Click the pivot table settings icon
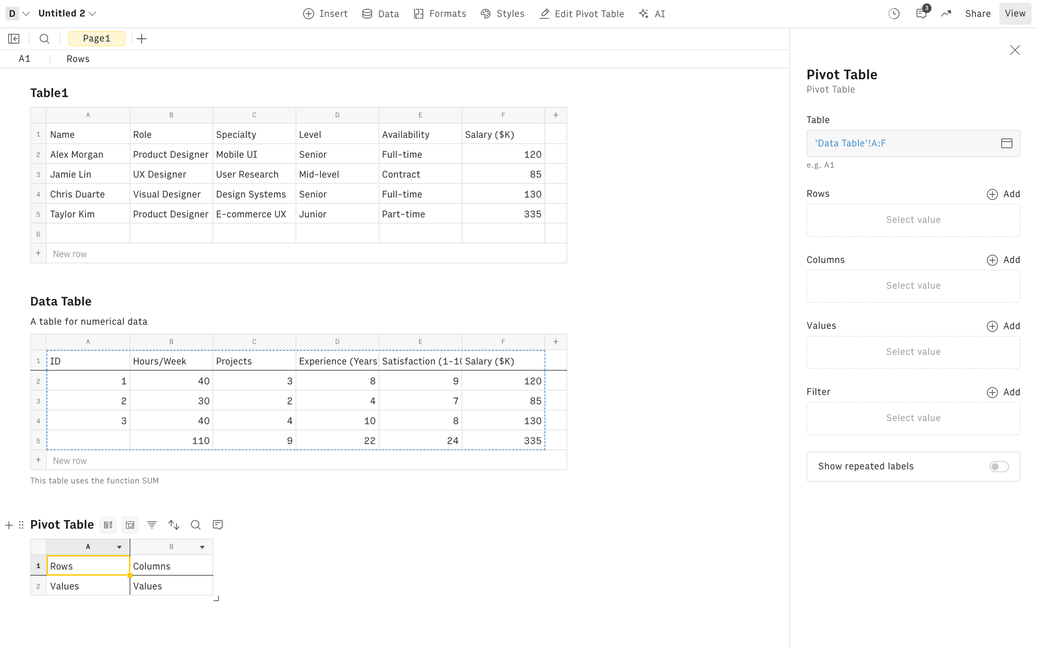The width and height of the screenshot is (1037, 648). pos(130,525)
